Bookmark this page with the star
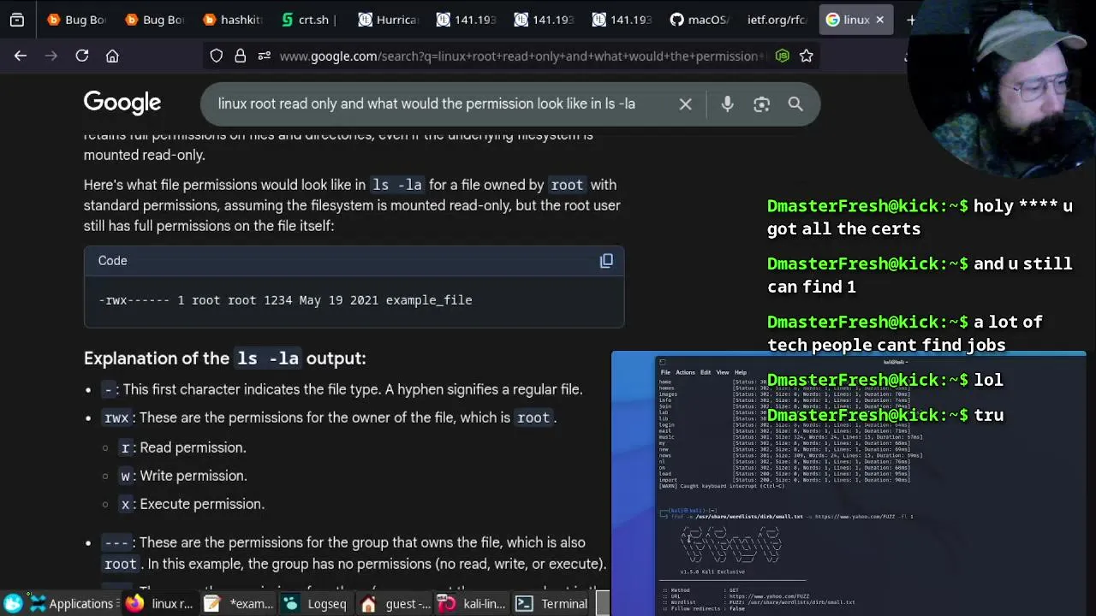 tap(806, 56)
